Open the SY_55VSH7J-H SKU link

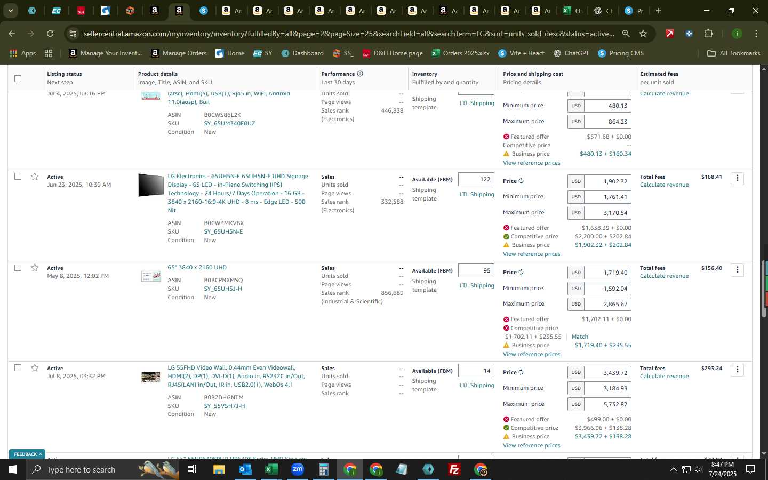click(225, 406)
